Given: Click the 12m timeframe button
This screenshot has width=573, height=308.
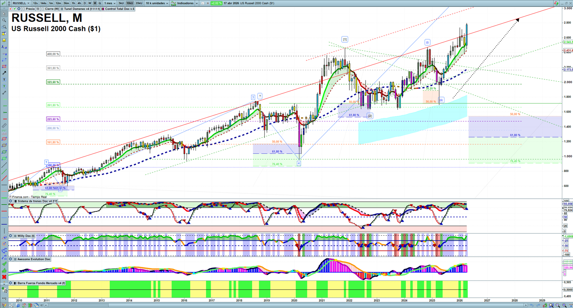Looking at the screenshot, I should pyautogui.click(x=58, y=3).
